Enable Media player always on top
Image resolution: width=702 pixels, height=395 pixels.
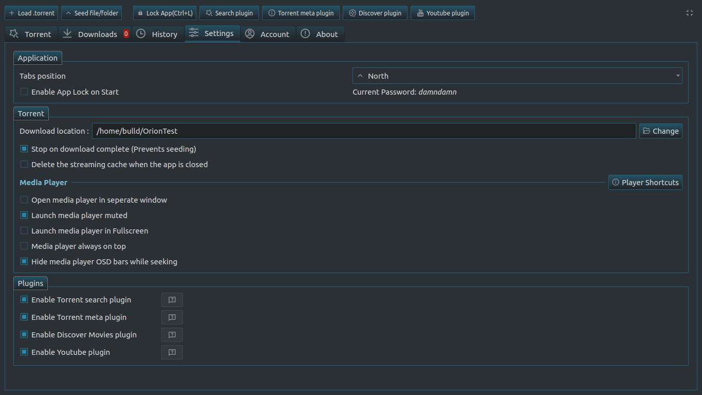click(x=24, y=246)
